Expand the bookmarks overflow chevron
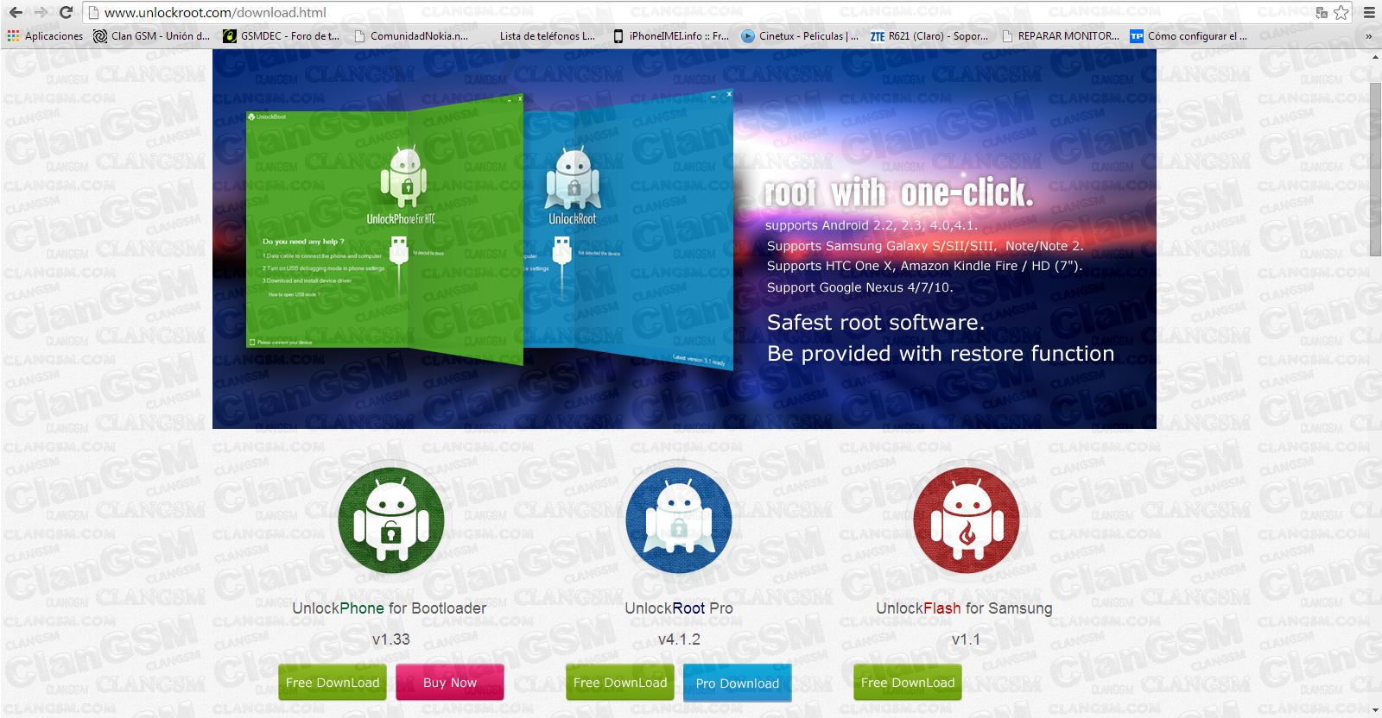1382x718 pixels. [1368, 36]
